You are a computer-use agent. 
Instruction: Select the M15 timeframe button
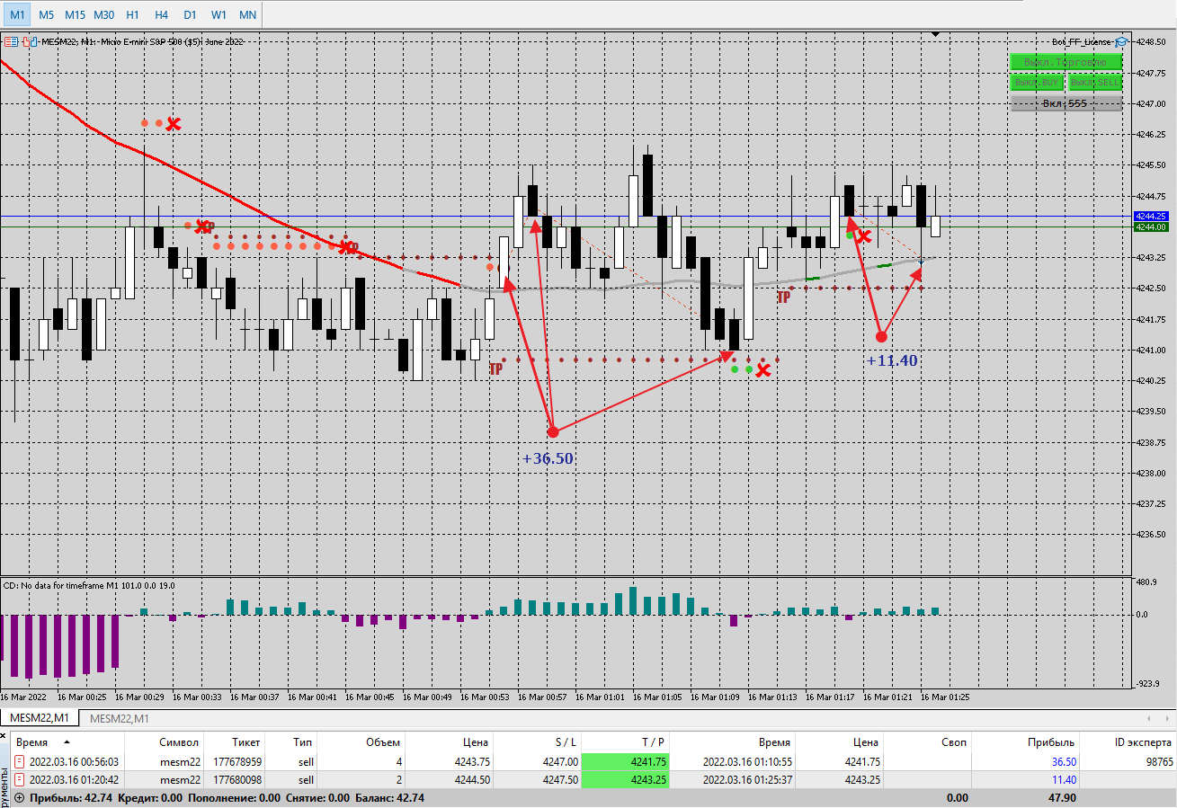tap(75, 14)
